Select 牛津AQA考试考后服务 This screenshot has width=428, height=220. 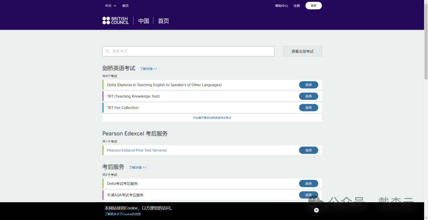(308, 195)
